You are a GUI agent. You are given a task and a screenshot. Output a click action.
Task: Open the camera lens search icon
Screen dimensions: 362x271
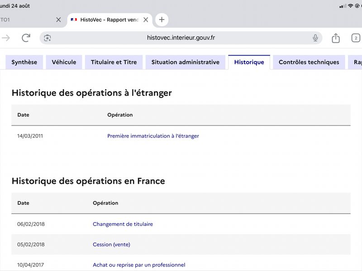[48, 38]
